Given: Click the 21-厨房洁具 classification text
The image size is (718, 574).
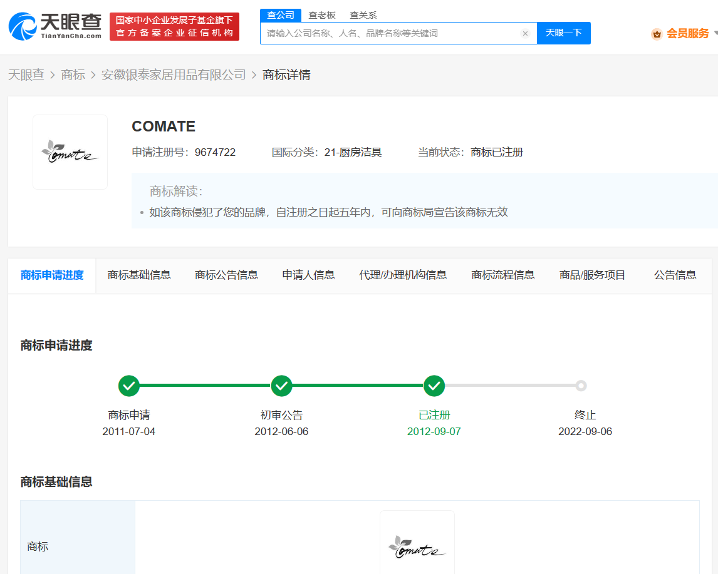Looking at the screenshot, I should [x=353, y=152].
